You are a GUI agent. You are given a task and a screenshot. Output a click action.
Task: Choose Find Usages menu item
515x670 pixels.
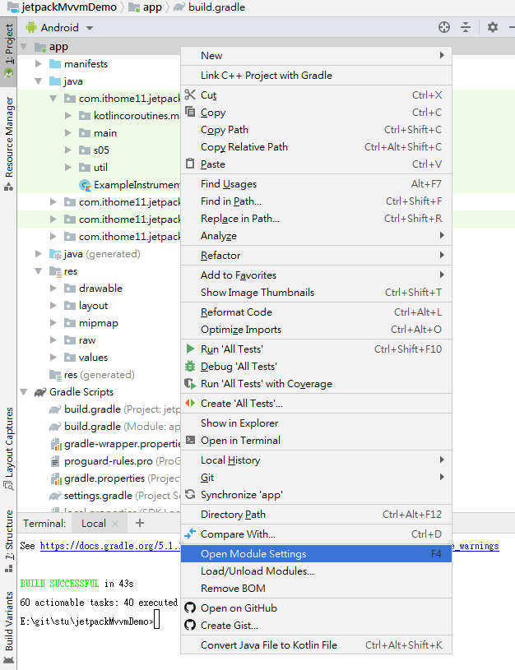[x=316, y=184]
